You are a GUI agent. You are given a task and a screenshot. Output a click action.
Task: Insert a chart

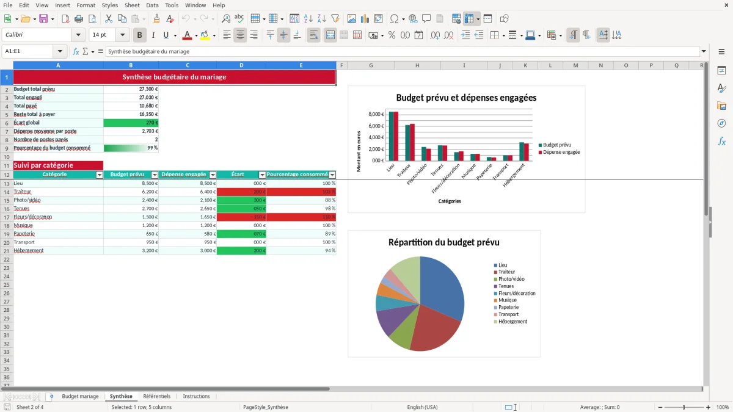coord(365,19)
